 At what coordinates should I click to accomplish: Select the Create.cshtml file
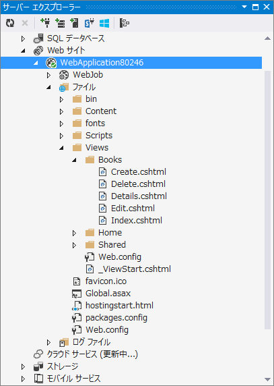[x=133, y=172]
